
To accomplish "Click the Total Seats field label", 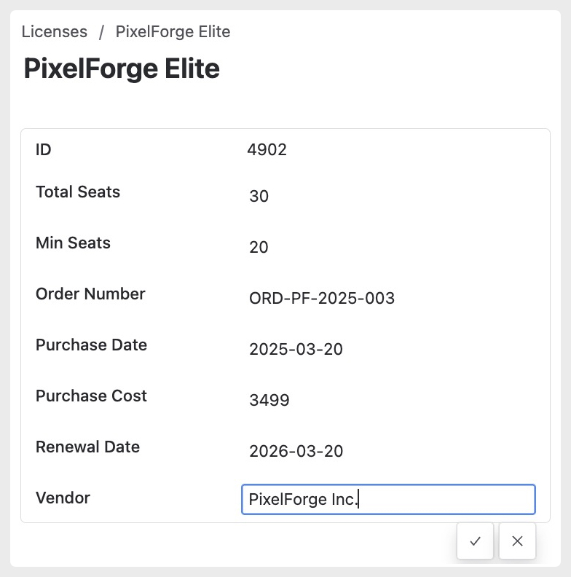I will 78,192.
